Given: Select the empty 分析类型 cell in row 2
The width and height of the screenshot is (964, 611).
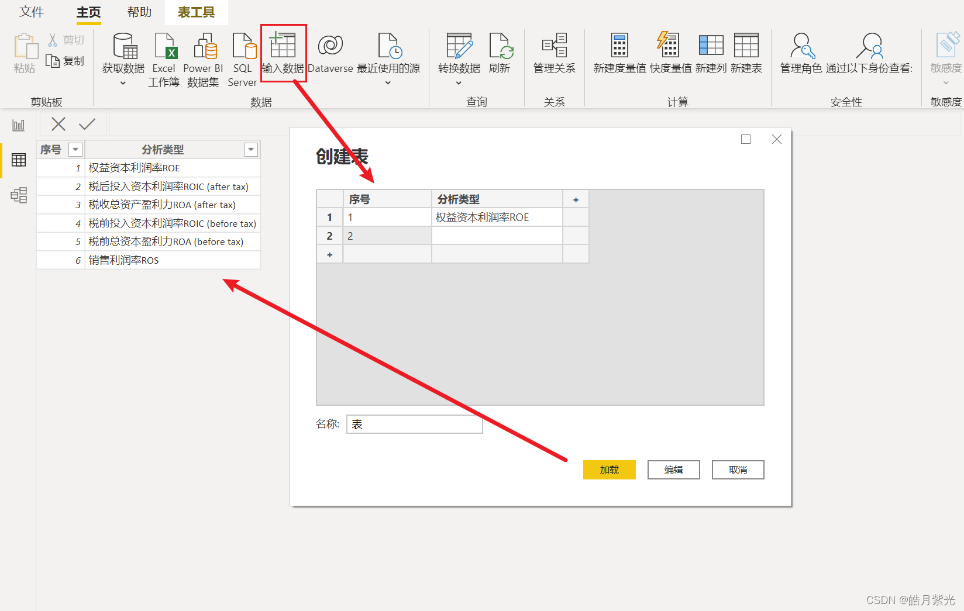Looking at the screenshot, I should [x=497, y=236].
